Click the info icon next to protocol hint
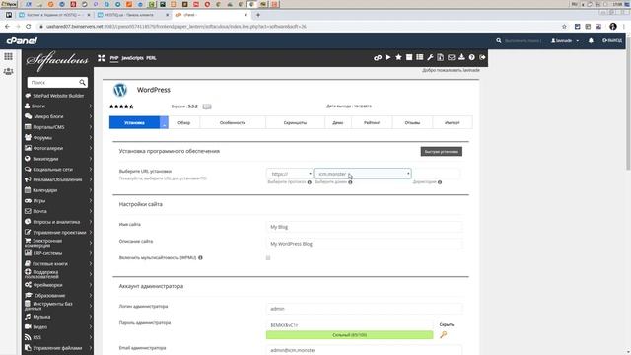This screenshot has height=355, width=631. [x=310, y=182]
